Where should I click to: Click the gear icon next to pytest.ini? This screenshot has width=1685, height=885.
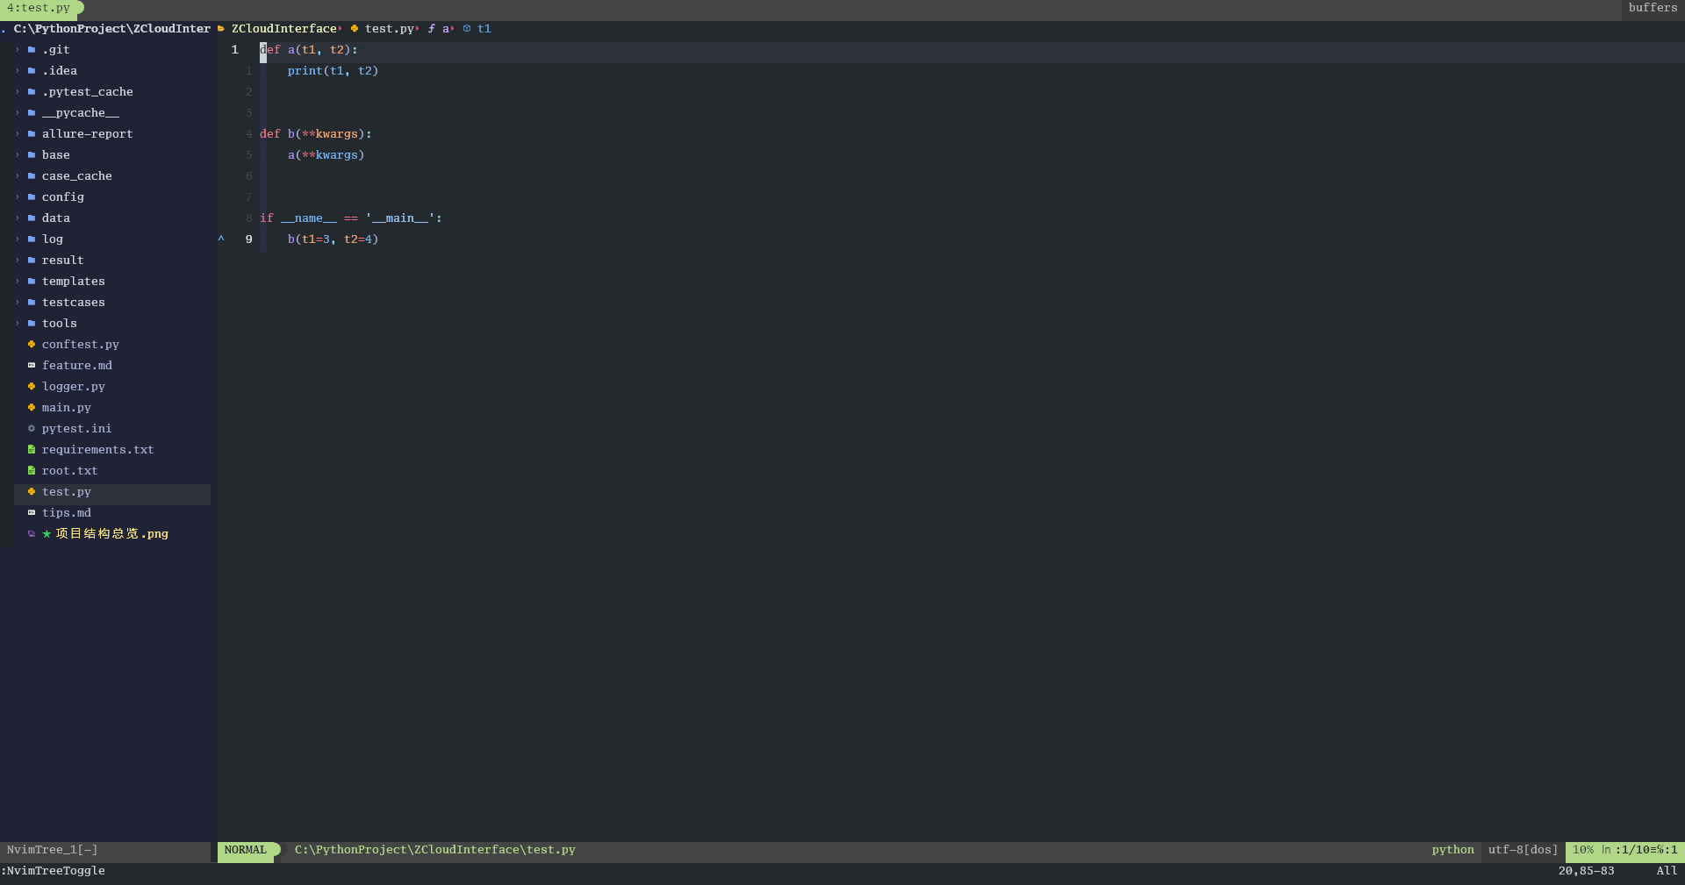pyautogui.click(x=31, y=429)
